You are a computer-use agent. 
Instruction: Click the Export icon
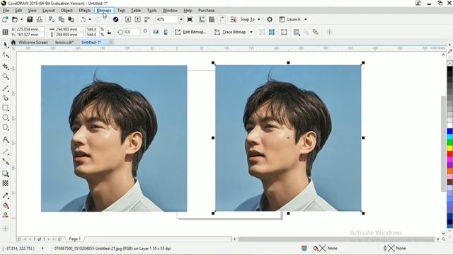coord(137,19)
